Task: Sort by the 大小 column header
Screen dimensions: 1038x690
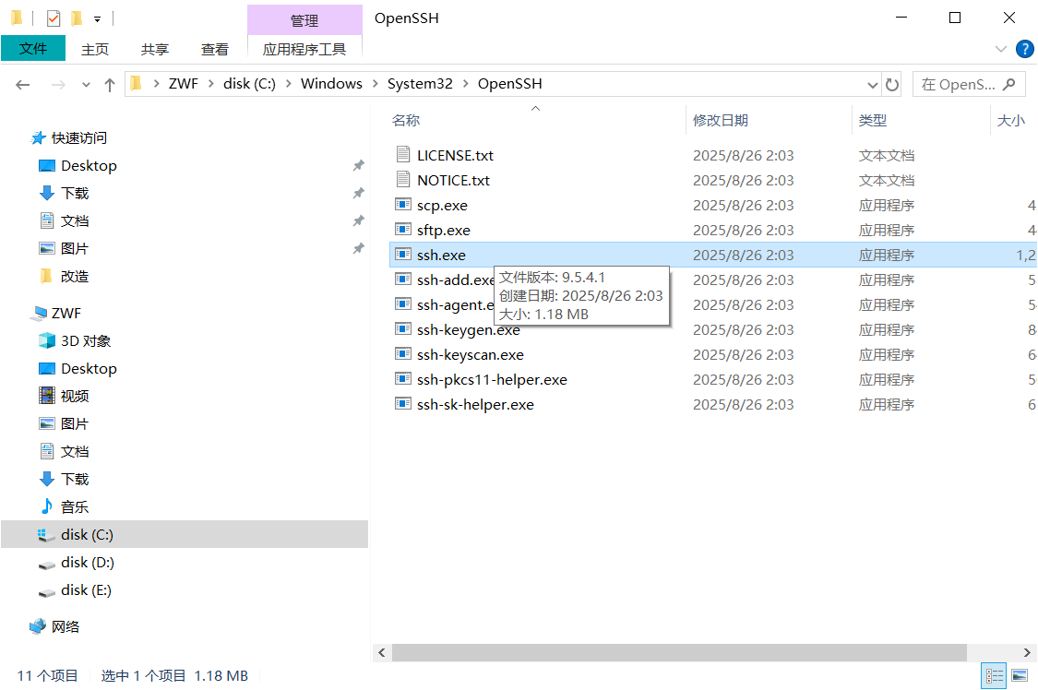Action: click(1011, 121)
